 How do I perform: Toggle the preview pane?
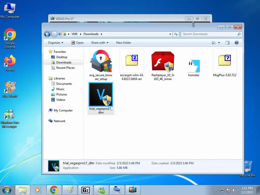pyautogui.click(x=227, y=43)
